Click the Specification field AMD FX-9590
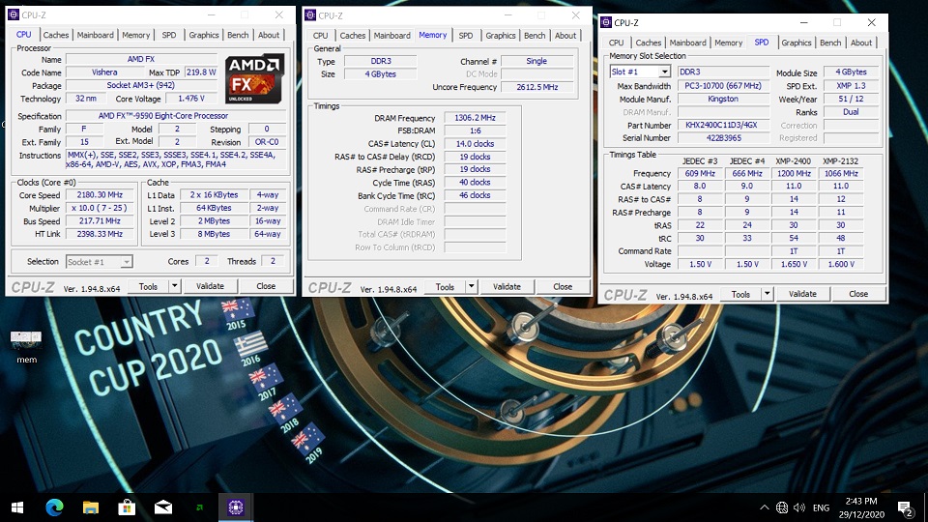 point(176,116)
